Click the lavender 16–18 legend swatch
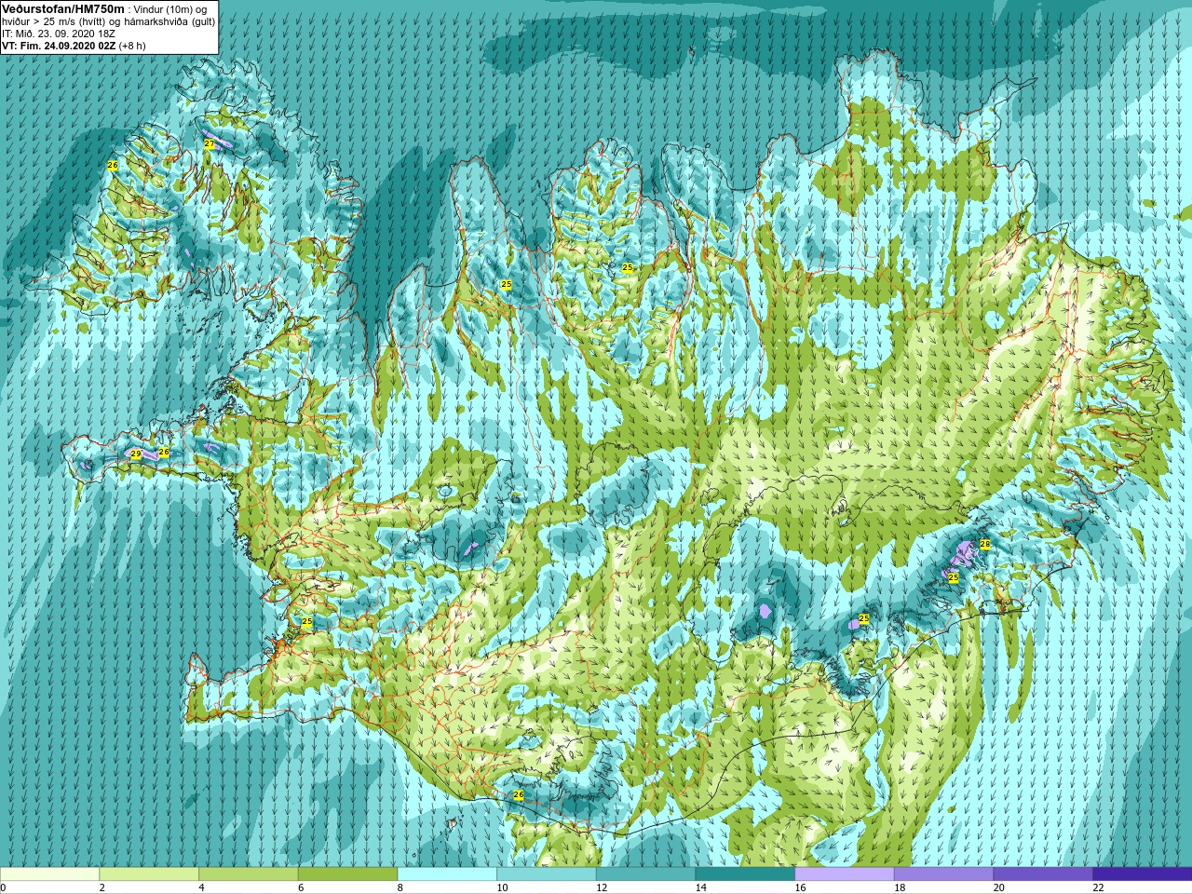Screen dimensions: 1192x894 click(845, 874)
